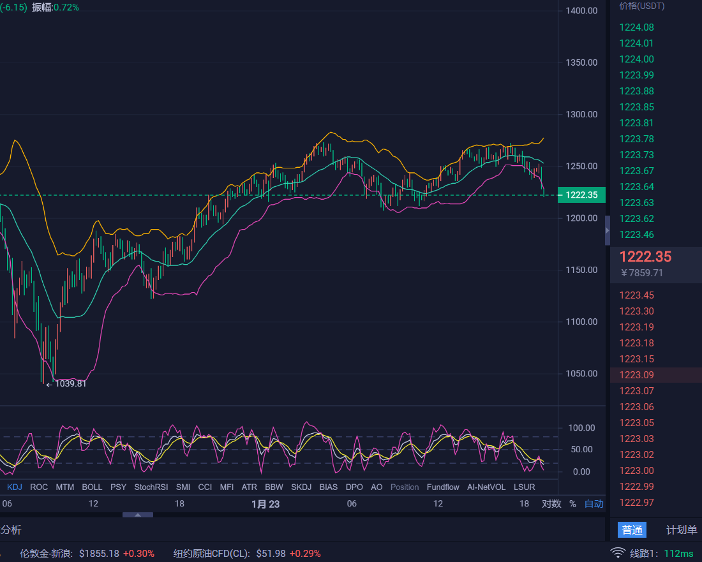Select the AI-NetVOL indicator
702x562 pixels.
pyautogui.click(x=486, y=487)
